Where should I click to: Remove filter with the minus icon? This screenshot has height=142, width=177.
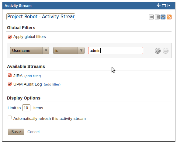coord(166,51)
